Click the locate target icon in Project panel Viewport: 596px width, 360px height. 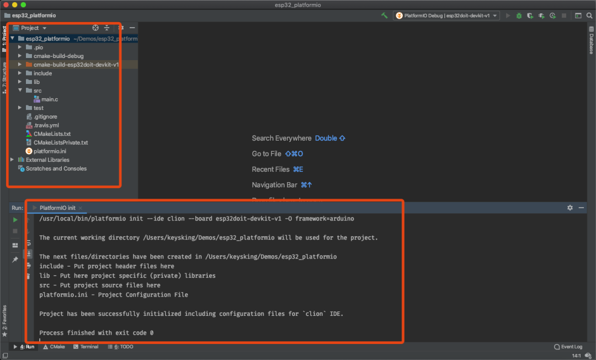click(x=95, y=28)
